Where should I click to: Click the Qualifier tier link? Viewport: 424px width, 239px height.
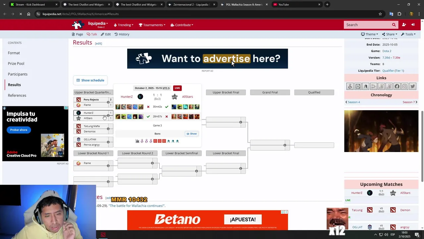[388, 71]
